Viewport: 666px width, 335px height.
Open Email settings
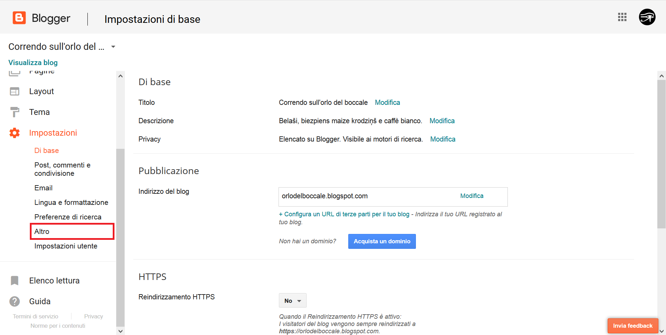click(43, 188)
